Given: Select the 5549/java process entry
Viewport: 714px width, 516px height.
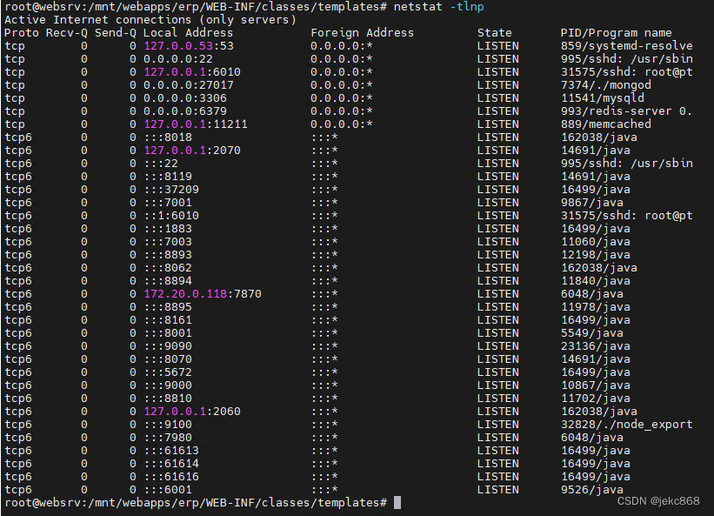Looking at the screenshot, I should 592,333.
